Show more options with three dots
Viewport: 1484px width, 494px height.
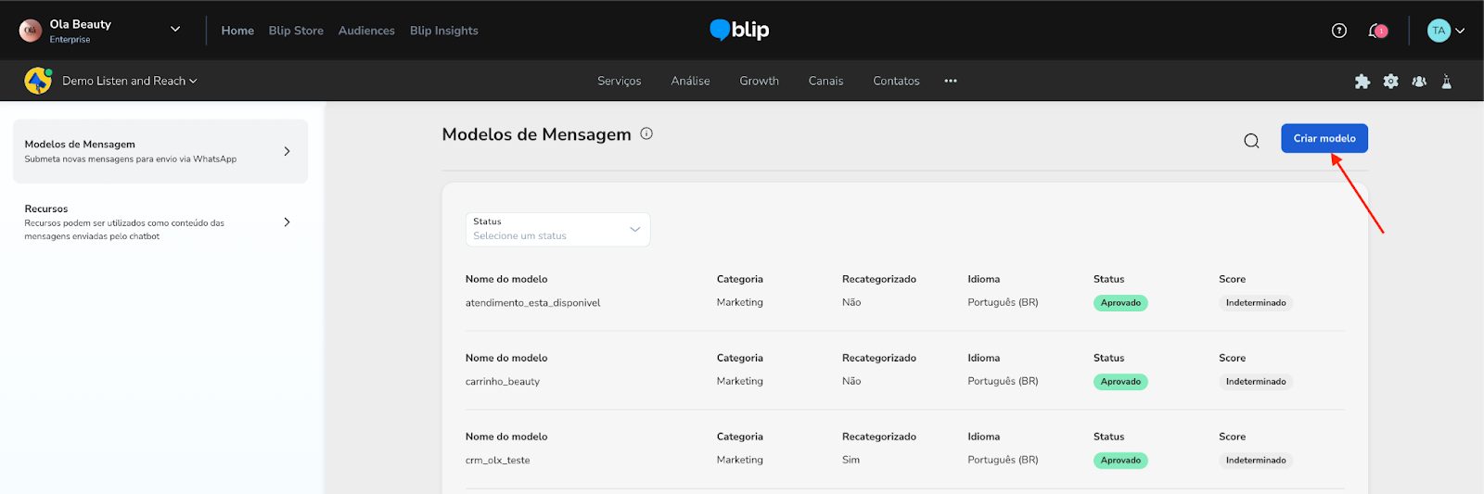point(951,81)
